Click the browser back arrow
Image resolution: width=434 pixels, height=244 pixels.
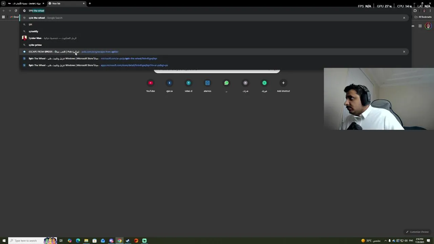point(4,11)
